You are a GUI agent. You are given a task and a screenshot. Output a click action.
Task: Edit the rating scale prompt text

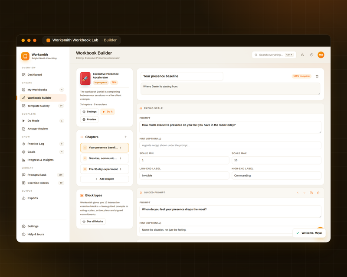click(x=230, y=127)
